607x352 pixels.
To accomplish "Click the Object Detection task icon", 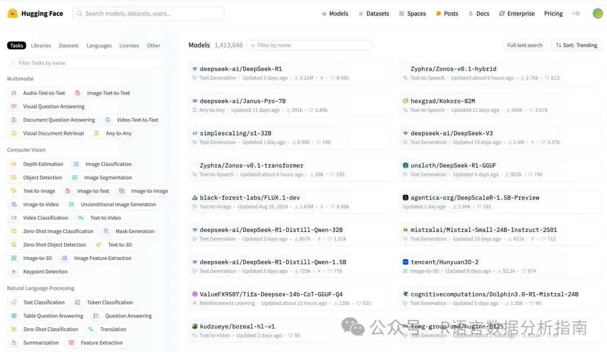I will coord(14,177).
